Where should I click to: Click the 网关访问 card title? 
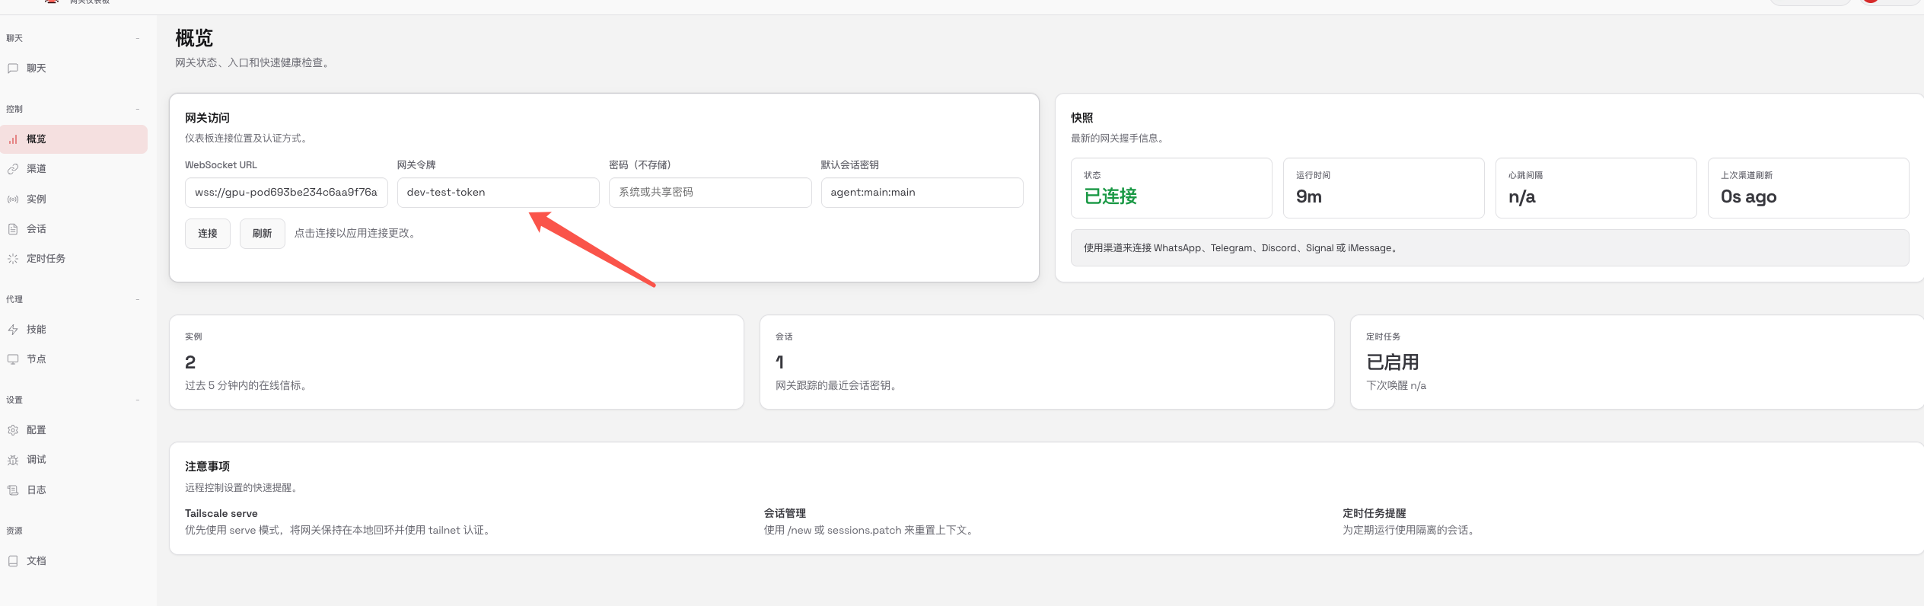207,118
